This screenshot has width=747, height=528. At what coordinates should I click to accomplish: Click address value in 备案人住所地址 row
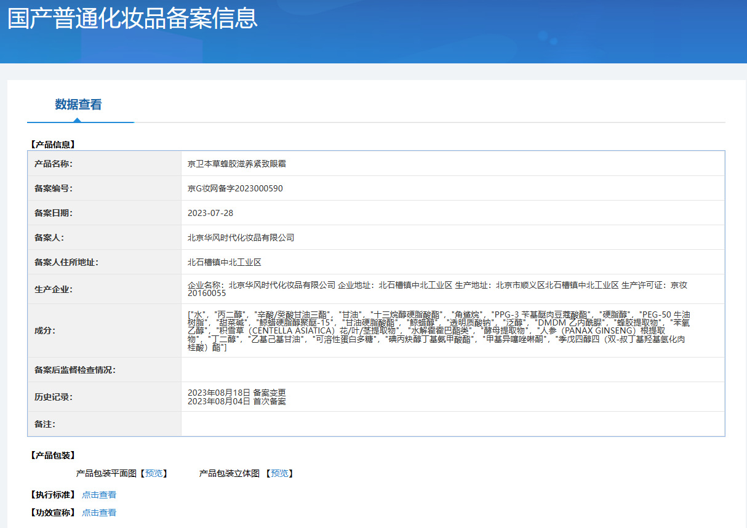tap(225, 262)
